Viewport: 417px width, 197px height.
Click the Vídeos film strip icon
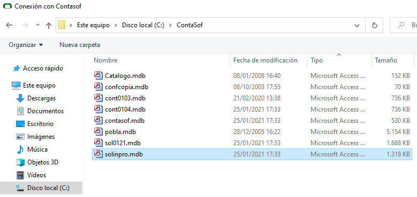pos(20,175)
